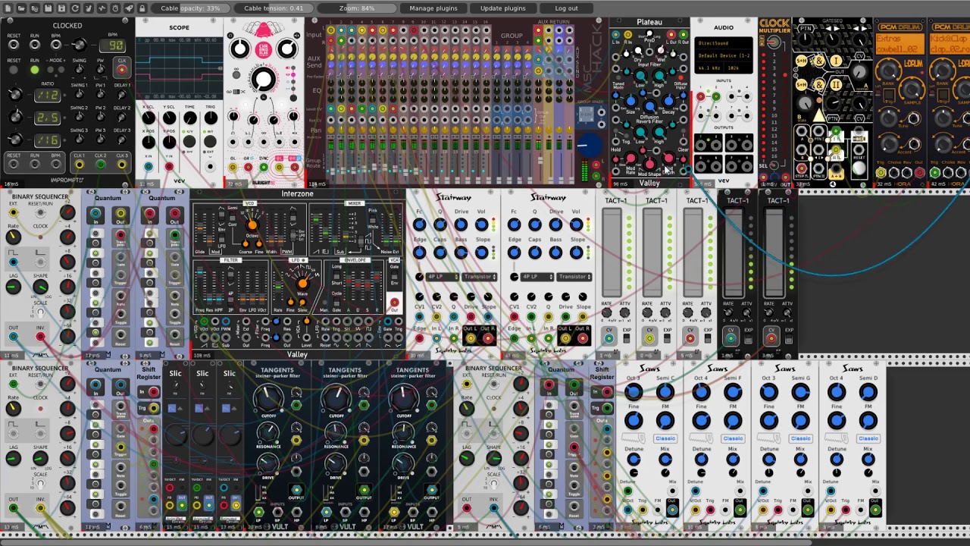This screenshot has width=970, height=546.
Task: Open the Classic dropdown on first Saws
Action: click(x=665, y=438)
